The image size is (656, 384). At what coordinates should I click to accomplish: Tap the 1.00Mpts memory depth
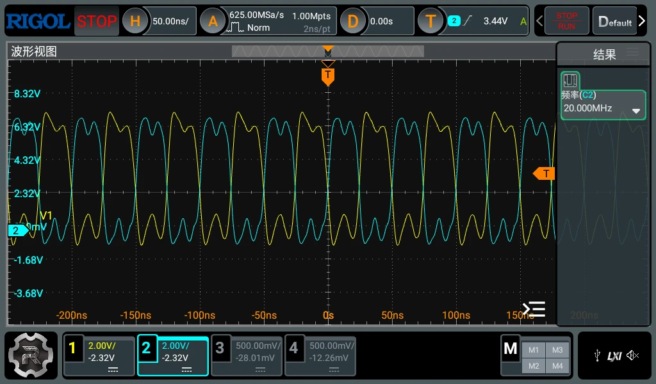click(x=311, y=16)
